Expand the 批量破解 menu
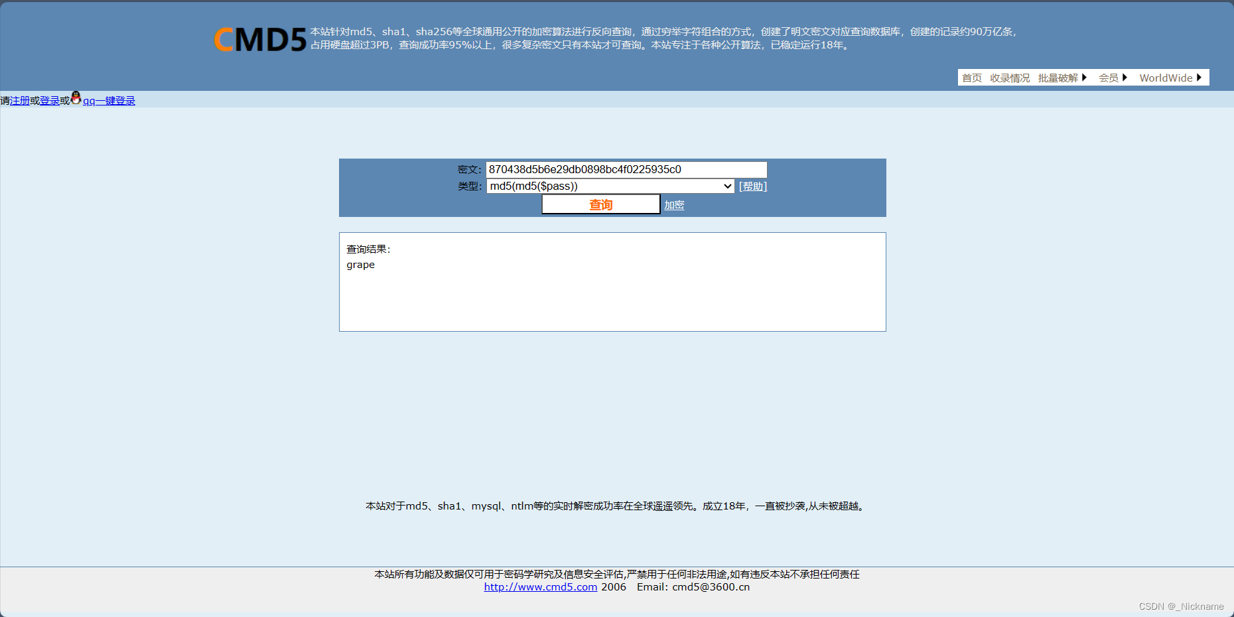The image size is (1234, 617). 1062,78
